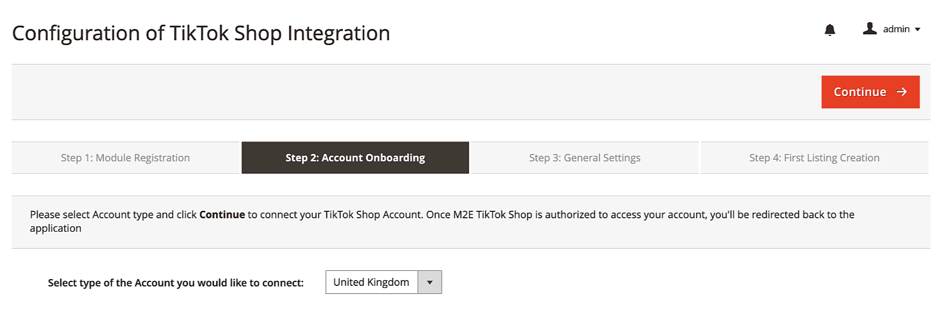
Task: Click the admin username label
Action: tap(896, 29)
